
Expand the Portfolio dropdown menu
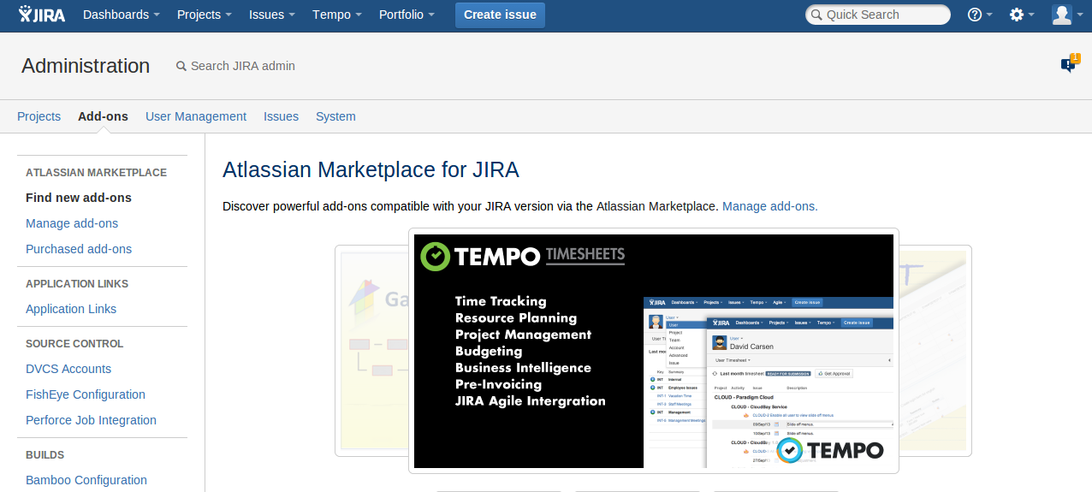point(407,15)
